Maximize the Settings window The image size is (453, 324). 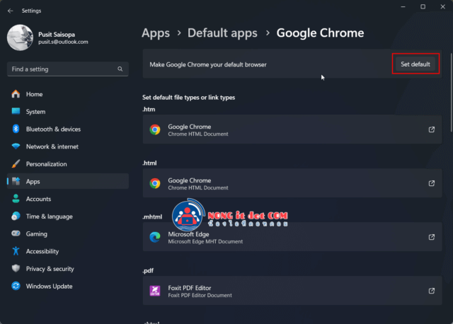[423, 6]
